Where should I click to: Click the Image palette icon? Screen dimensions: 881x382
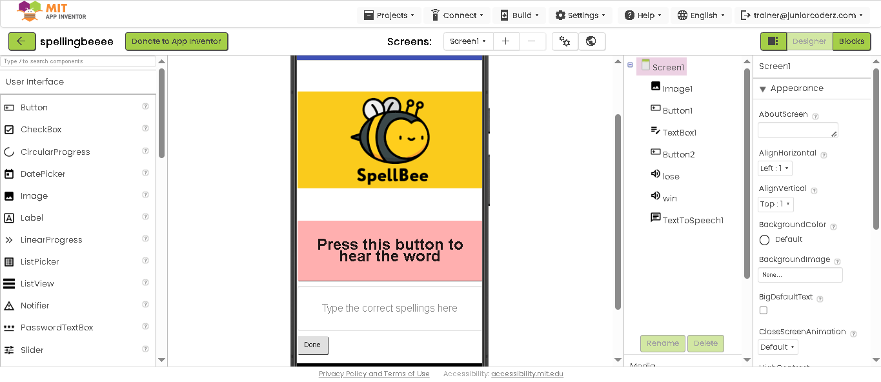point(9,196)
